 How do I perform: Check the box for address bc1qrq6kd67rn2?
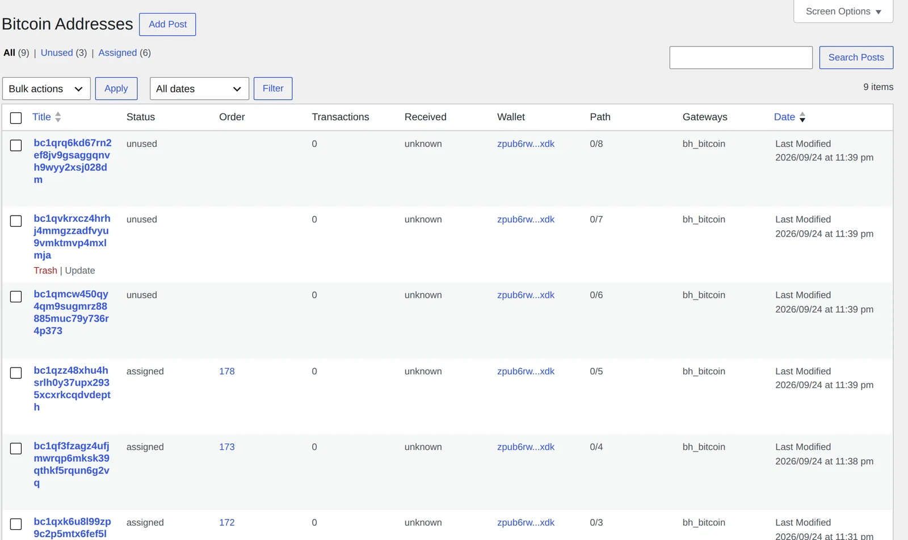[16, 145]
